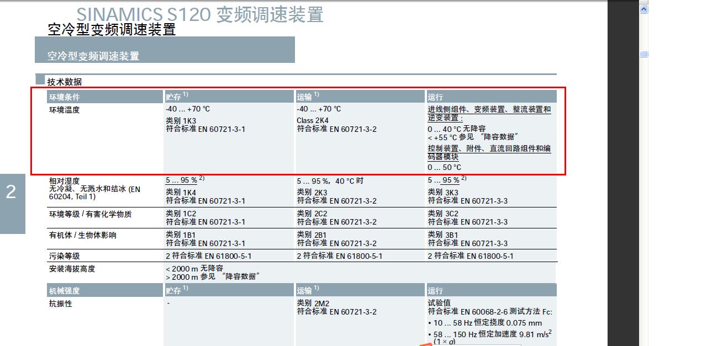Click the '类别 1B1' cell
The height and width of the screenshot is (346, 707).
point(181,235)
